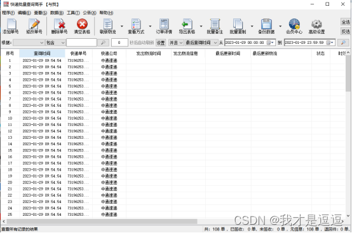The height and width of the screenshot is (233, 352).
Task: Click the horizontal scrollbar thumb below the table
Action: [x=102, y=222]
